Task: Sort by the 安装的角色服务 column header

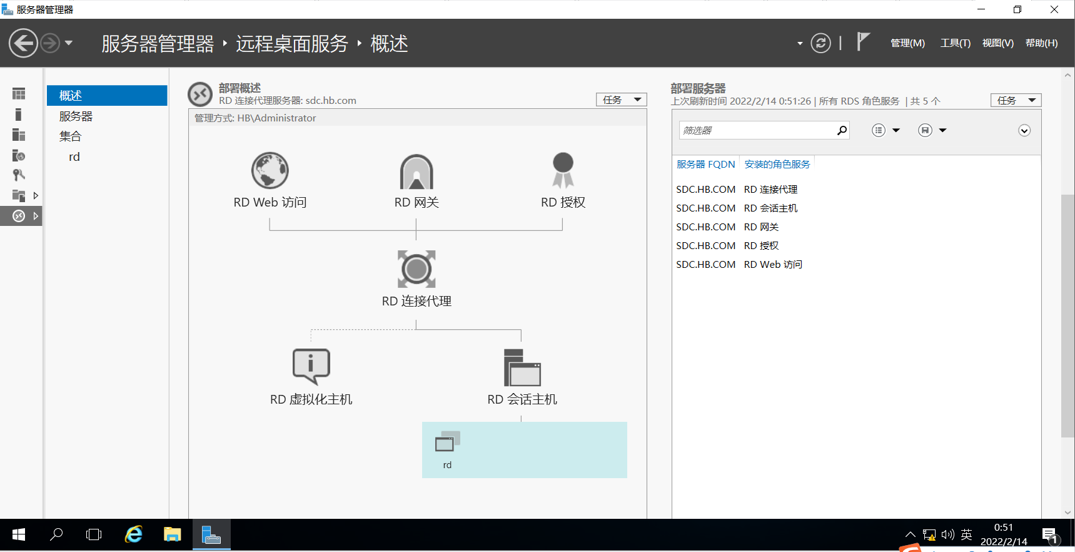Action: (777, 164)
